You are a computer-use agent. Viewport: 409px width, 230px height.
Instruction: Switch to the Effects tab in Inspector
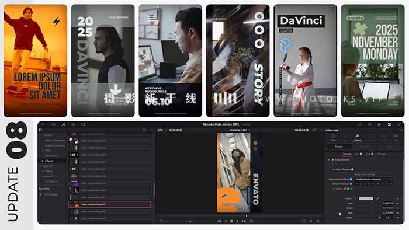(x=358, y=138)
